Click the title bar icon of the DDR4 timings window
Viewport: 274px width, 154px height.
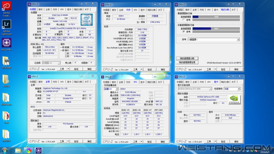tap(102, 5)
